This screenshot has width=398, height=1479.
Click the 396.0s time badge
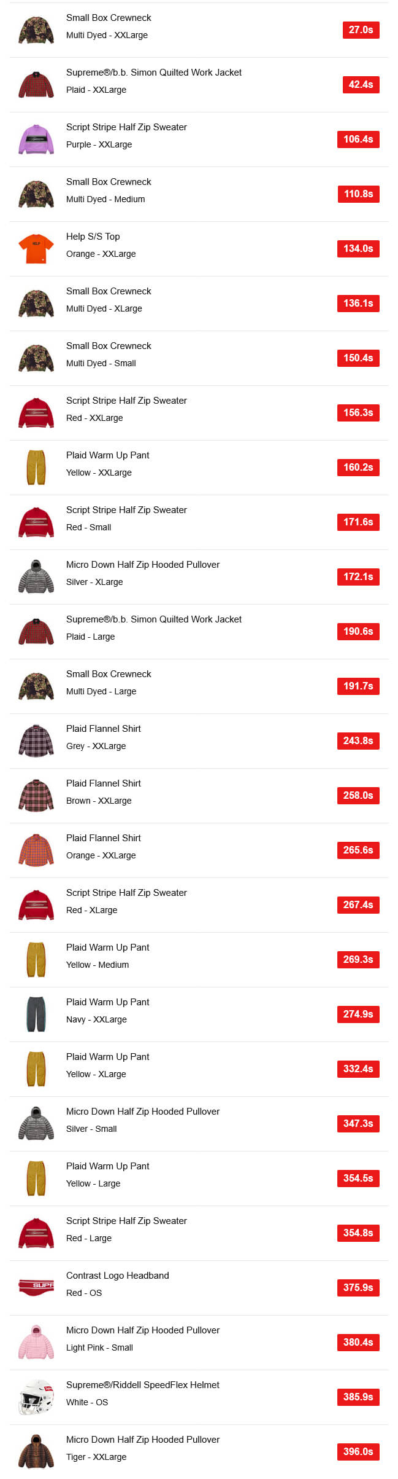point(358,1451)
